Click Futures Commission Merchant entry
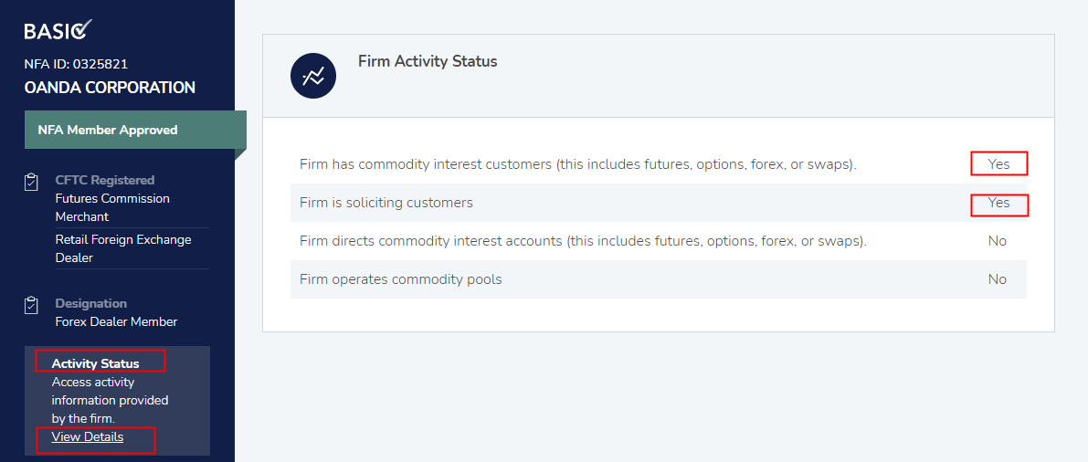 [112, 207]
